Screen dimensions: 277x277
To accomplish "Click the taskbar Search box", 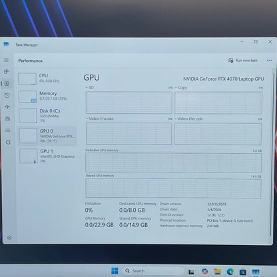I will (x=153, y=271).
